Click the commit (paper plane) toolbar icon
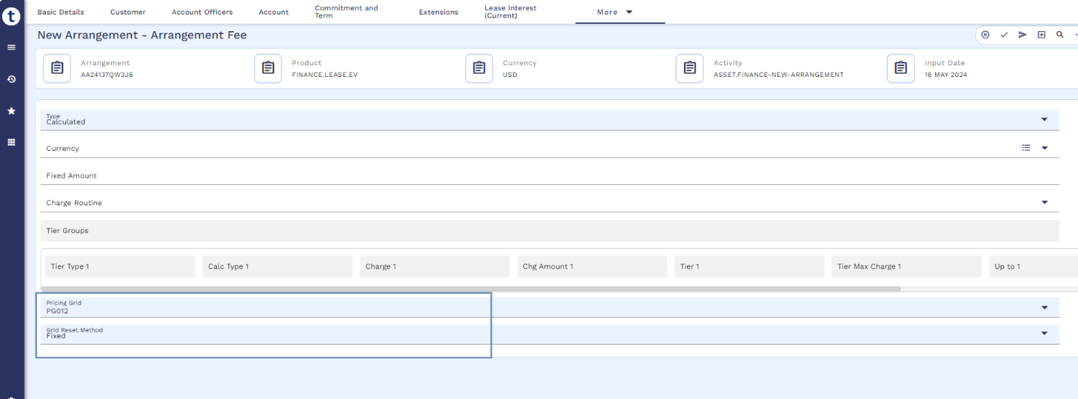Screen dimensions: 1078x399 point(1022,35)
